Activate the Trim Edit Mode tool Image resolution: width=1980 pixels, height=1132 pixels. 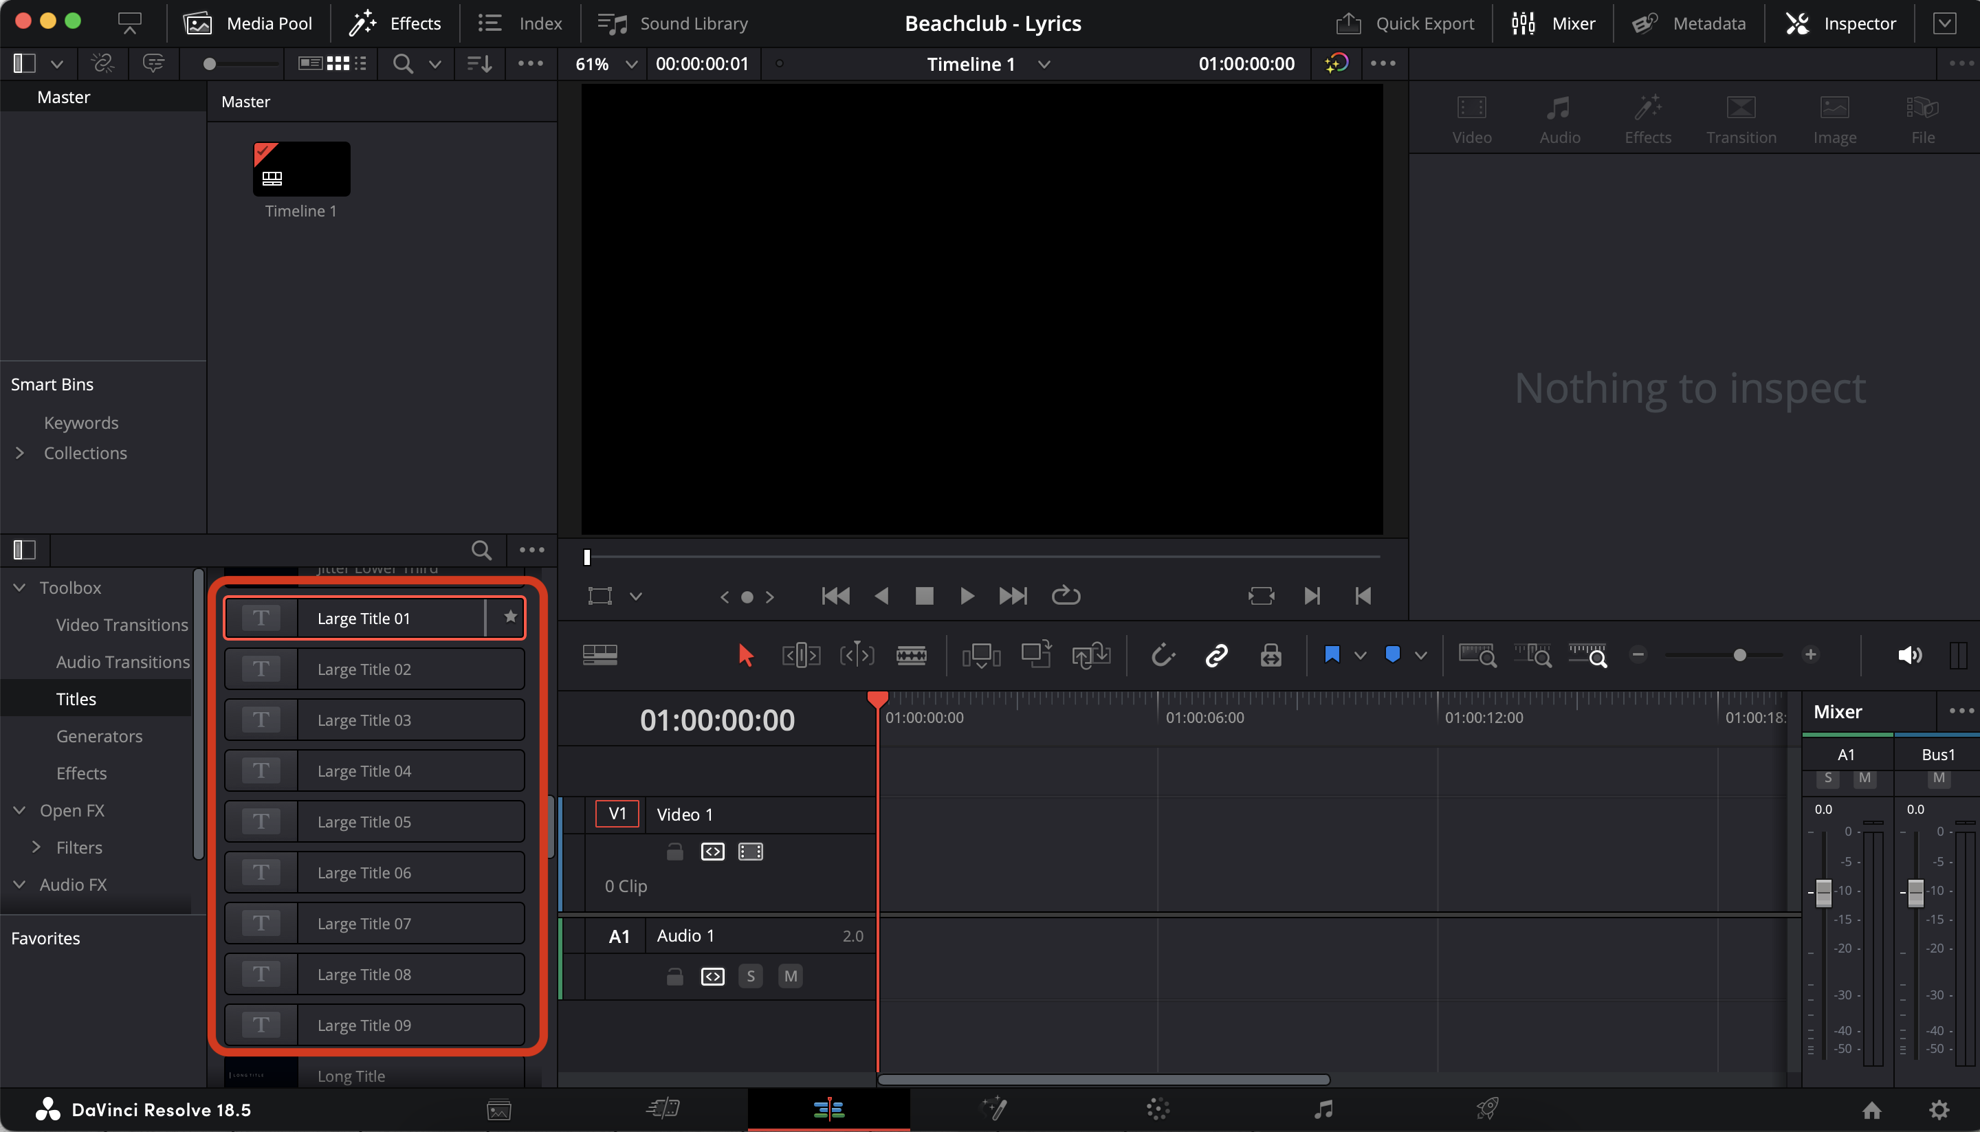tap(800, 656)
